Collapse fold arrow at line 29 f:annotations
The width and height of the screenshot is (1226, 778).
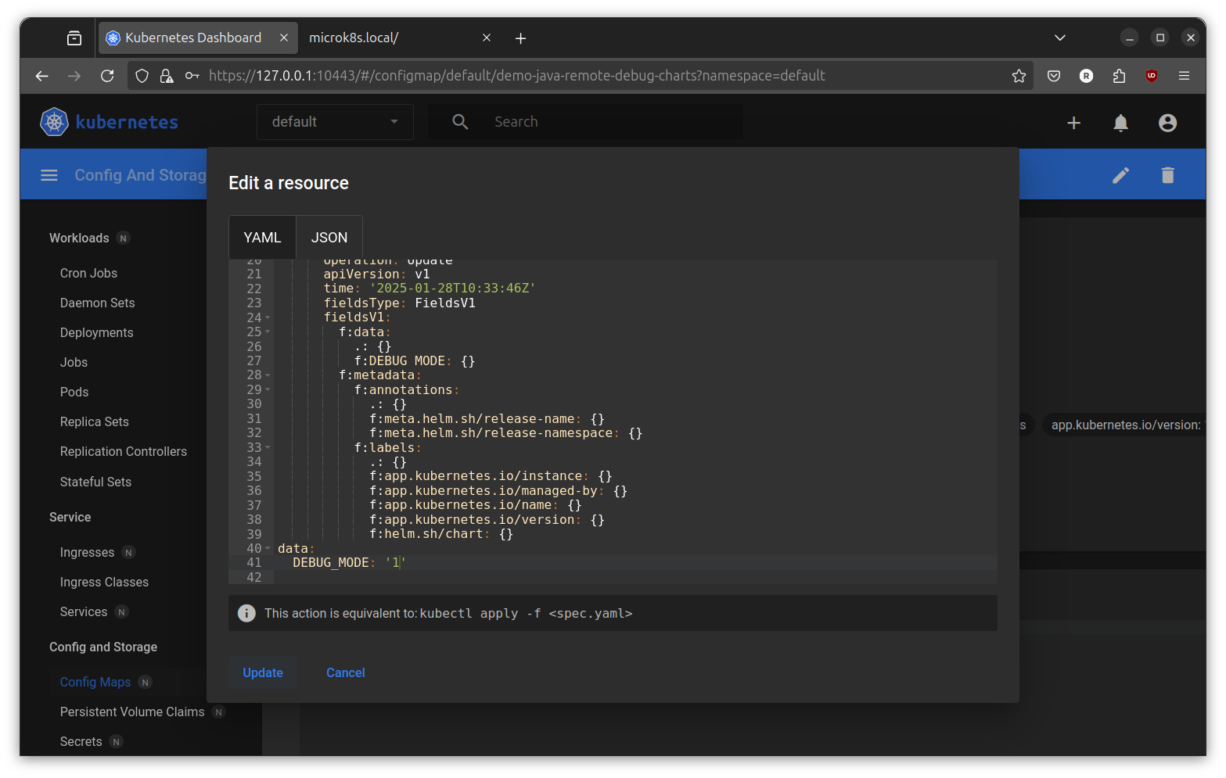click(268, 389)
